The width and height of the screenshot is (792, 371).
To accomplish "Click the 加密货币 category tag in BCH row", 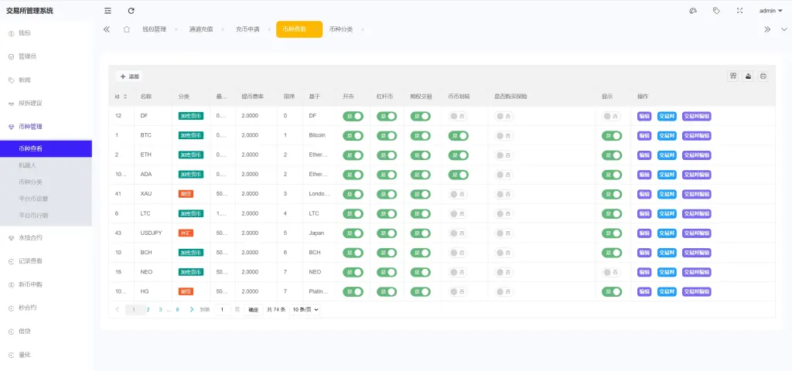I will [x=191, y=253].
